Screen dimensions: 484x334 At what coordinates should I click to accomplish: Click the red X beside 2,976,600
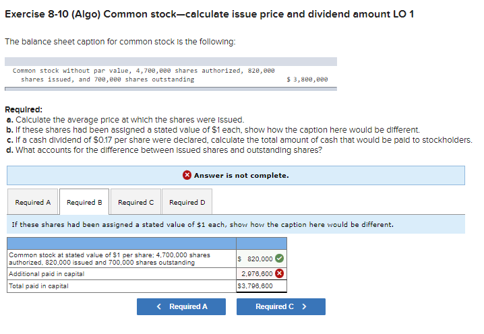[x=279, y=274]
